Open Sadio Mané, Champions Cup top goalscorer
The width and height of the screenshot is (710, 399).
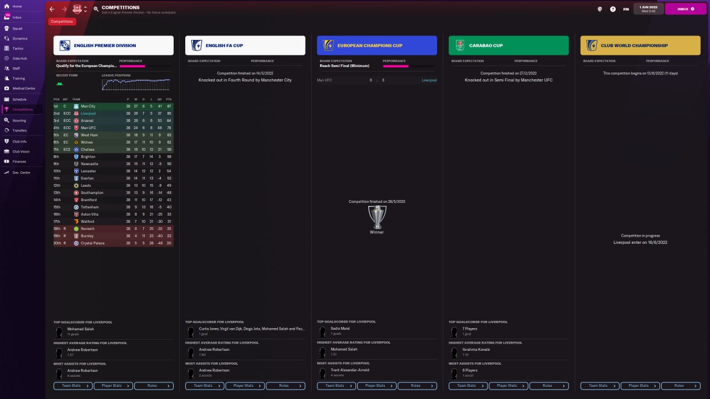point(340,329)
